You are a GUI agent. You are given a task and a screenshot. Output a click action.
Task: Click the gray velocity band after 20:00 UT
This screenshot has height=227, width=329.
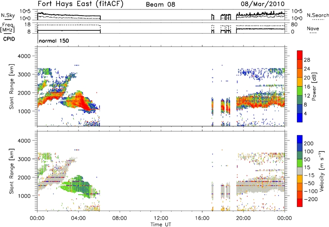click(x=260, y=186)
